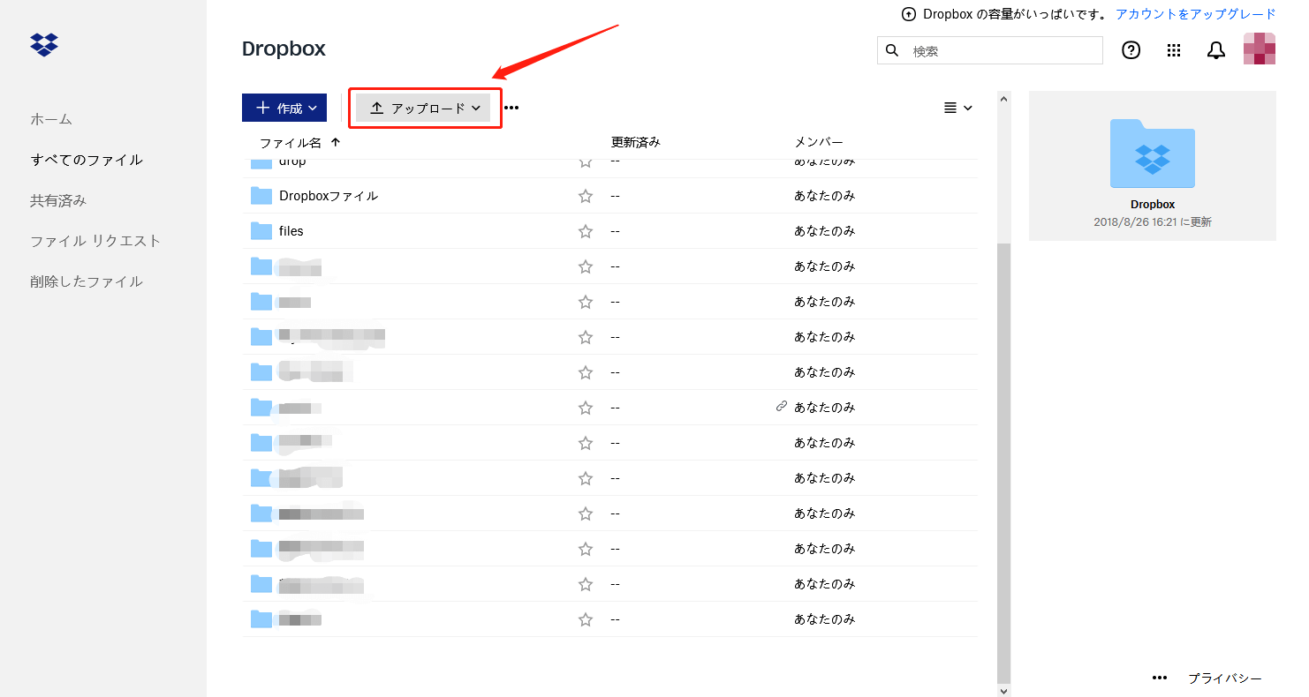This screenshot has width=1309, height=697.
Task: Select すべてのファイル in the sidebar
Action: tap(87, 160)
